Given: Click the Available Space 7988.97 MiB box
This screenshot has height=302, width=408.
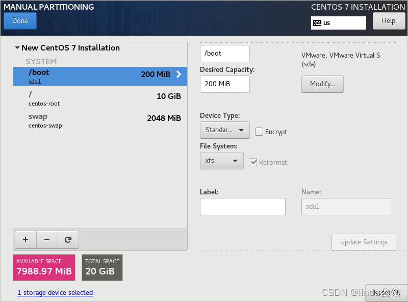Looking at the screenshot, I should pyautogui.click(x=44, y=268).
